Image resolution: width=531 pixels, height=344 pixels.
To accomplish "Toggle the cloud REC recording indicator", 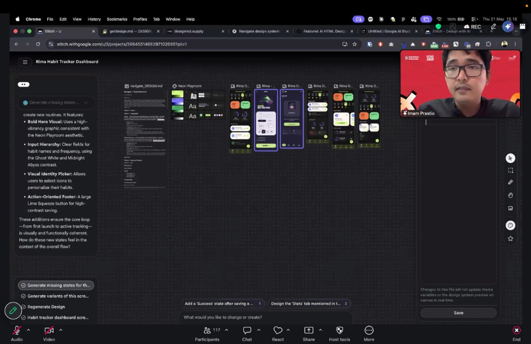I will point(472,27).
